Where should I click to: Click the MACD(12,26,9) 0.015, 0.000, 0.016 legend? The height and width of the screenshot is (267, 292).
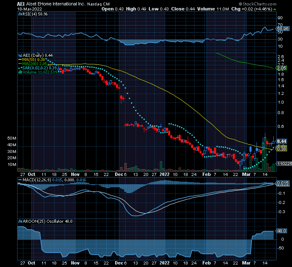tap(54, 180)
